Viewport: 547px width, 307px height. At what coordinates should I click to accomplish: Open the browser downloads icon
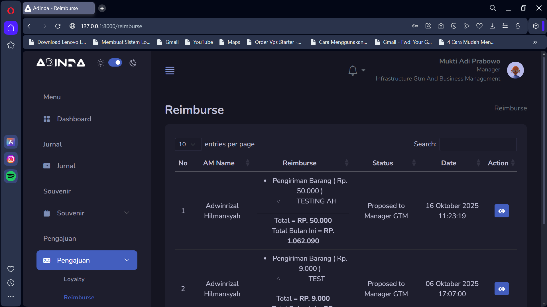click(492, 26)
